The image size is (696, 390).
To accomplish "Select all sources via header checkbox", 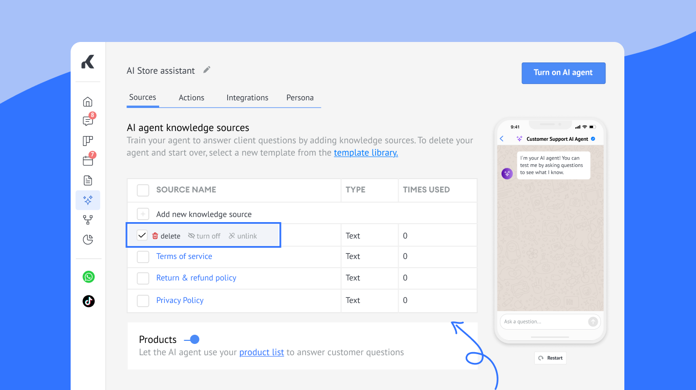I will [143, 190].
